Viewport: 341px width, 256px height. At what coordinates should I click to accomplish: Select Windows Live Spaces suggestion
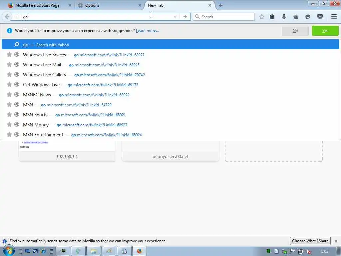170,55
